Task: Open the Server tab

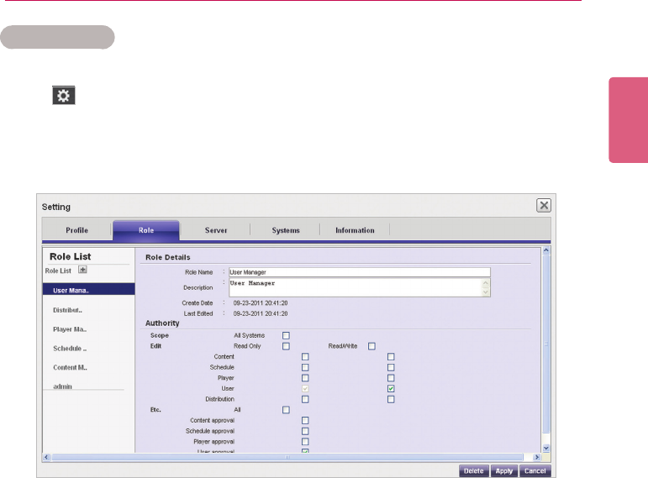Action: click(216, 230)
